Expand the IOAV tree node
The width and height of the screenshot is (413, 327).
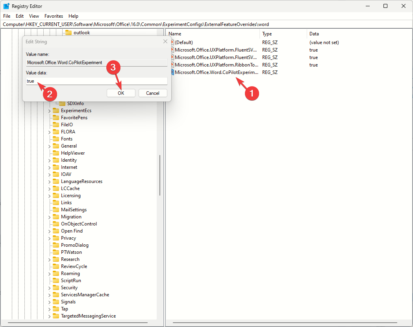tap(49, 175)
